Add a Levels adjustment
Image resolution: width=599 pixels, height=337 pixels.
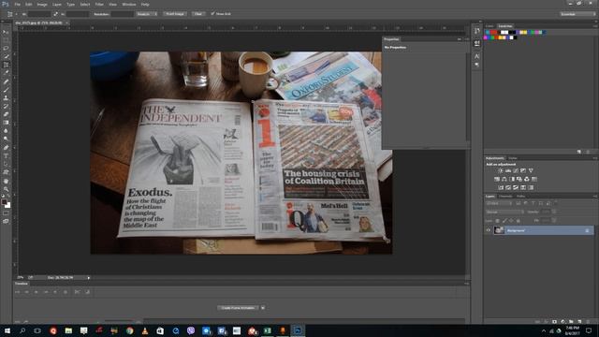coord(508,170)
